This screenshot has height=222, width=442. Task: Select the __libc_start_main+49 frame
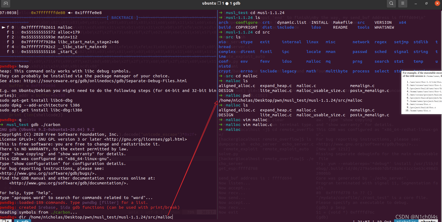pyautogui.click(x=57, y=47)
